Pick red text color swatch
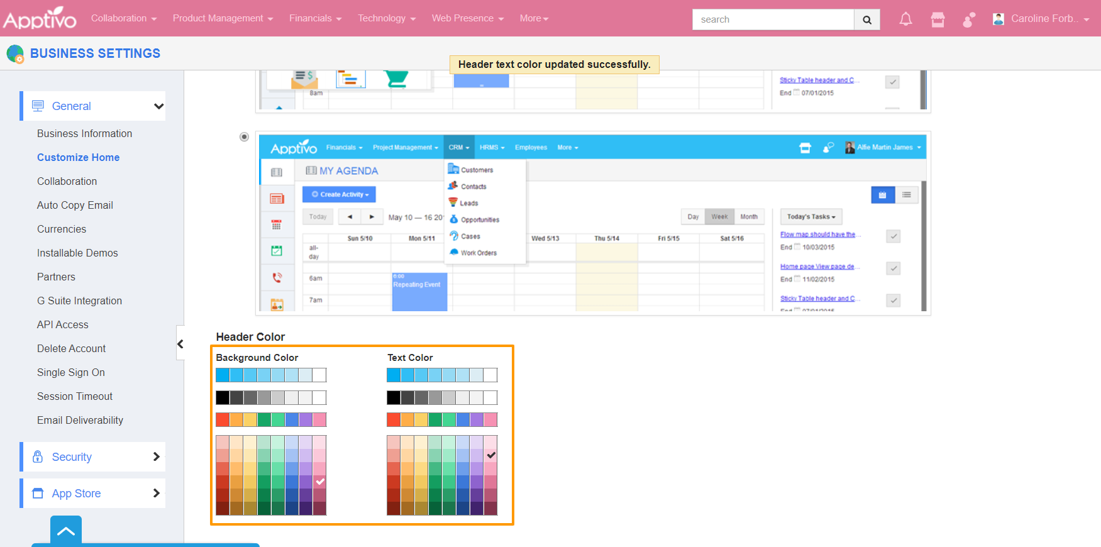 pos(394,419)
